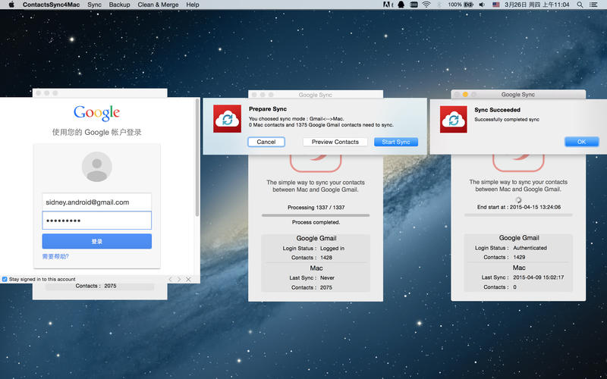Viewport: 607px width, 379px height.
Task: Open Spotlight search magnifier icon
Action: 581,5
